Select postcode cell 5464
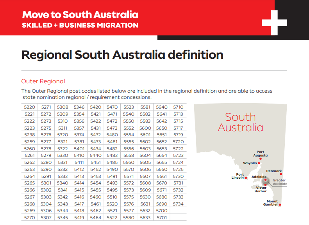 (x=96, y=218)
